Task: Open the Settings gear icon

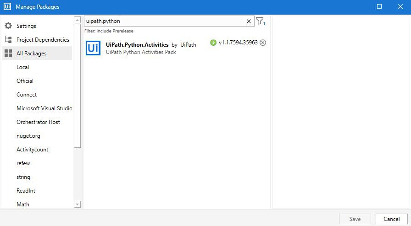Action: click(8, 26)
